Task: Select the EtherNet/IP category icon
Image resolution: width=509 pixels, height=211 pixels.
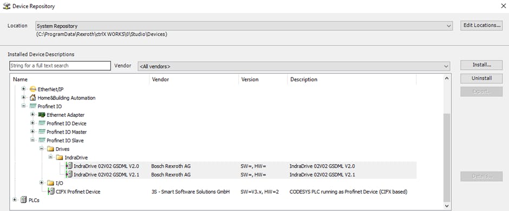Action: coord(32,89)
